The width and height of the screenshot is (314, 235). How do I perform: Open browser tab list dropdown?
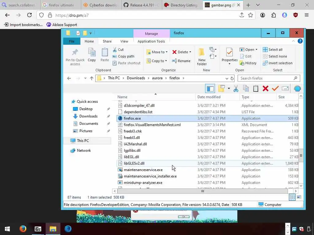pyautogui.click(x=258, y=5)
